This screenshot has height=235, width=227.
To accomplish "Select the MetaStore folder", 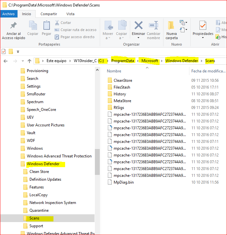I will [x=122, y=101].
